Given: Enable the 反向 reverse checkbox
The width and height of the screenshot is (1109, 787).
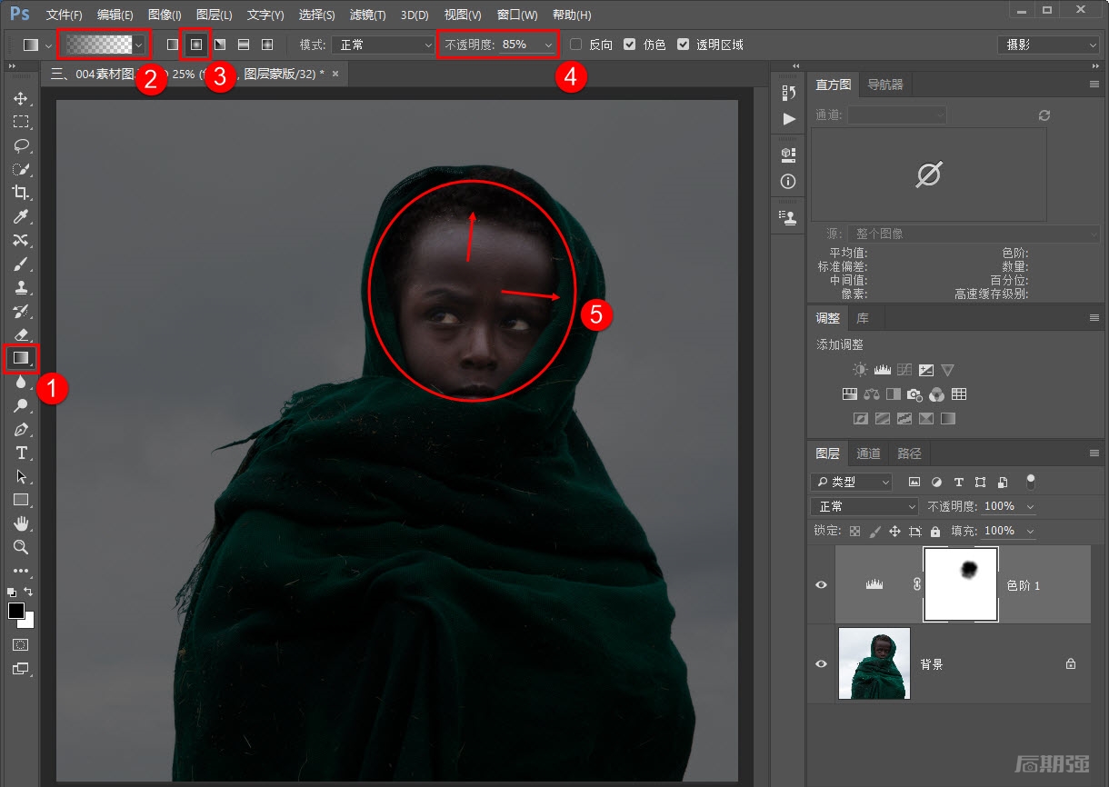Looking at the screenshot, I should coord(575,45).
